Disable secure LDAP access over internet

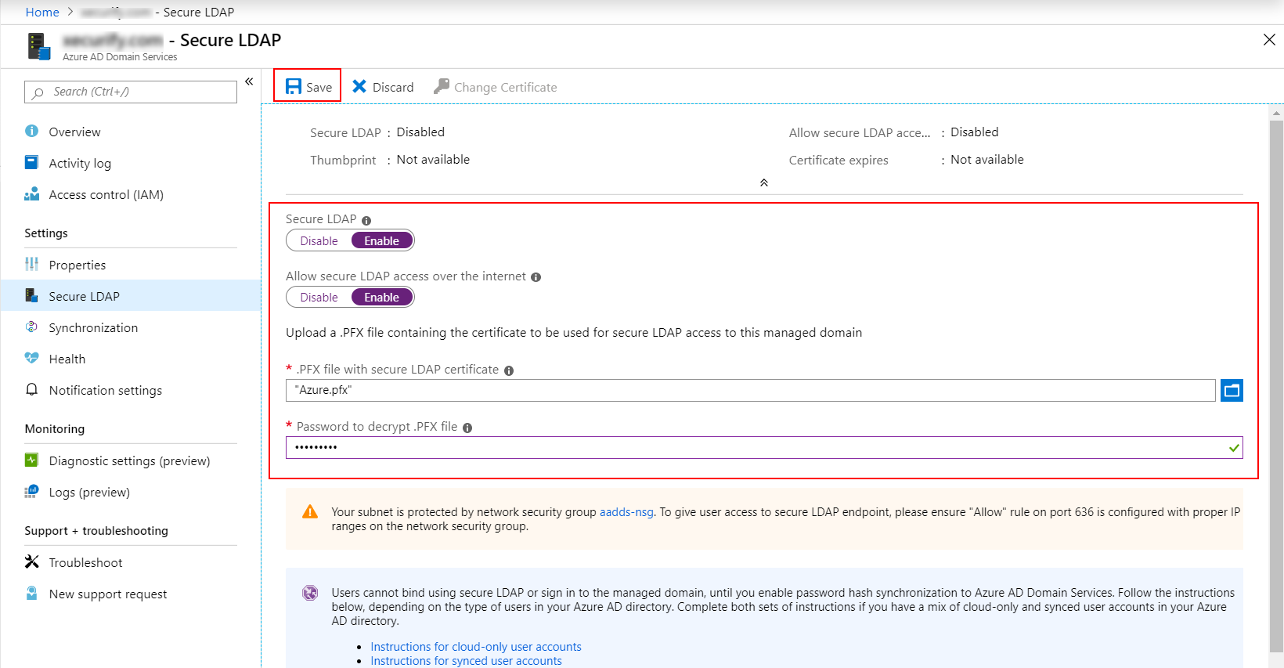point(319,297)
